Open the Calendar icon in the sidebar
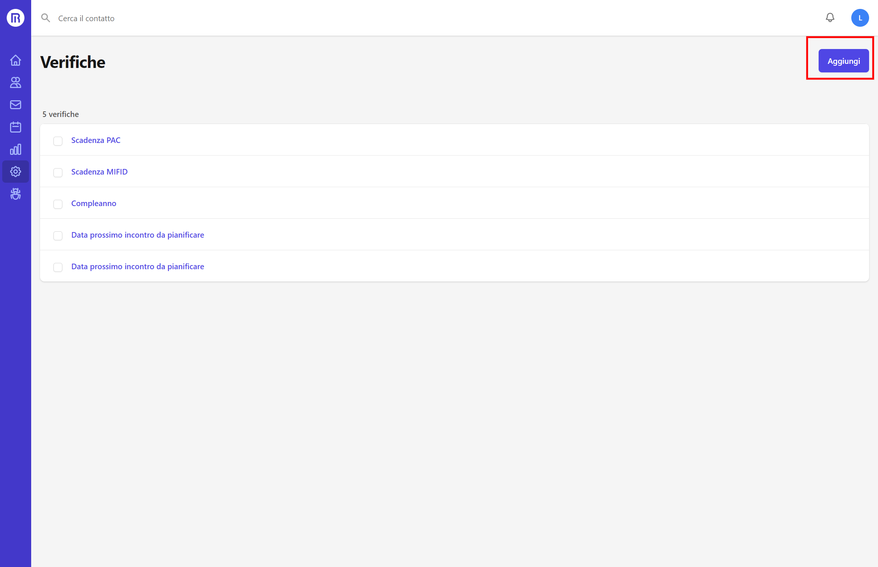 [15, 127]
